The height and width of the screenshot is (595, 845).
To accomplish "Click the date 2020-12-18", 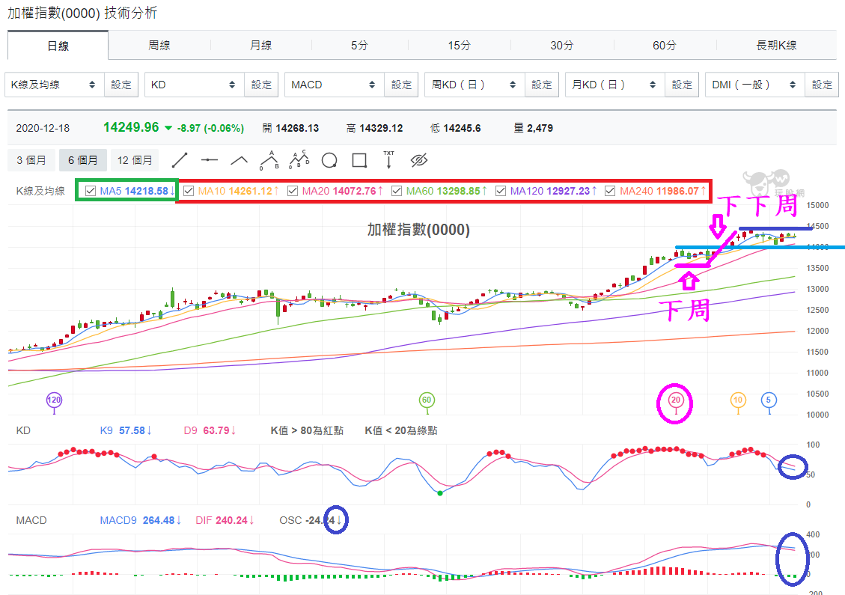I will coord(43,128).
